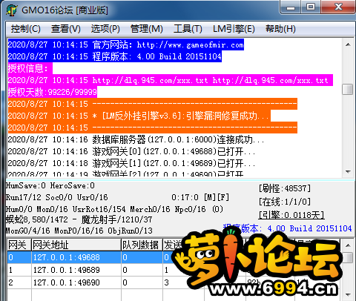The height and width of the screenshot is (301, 356).
Task: Select the 授权信息: log line
Action: click(30, 68)
